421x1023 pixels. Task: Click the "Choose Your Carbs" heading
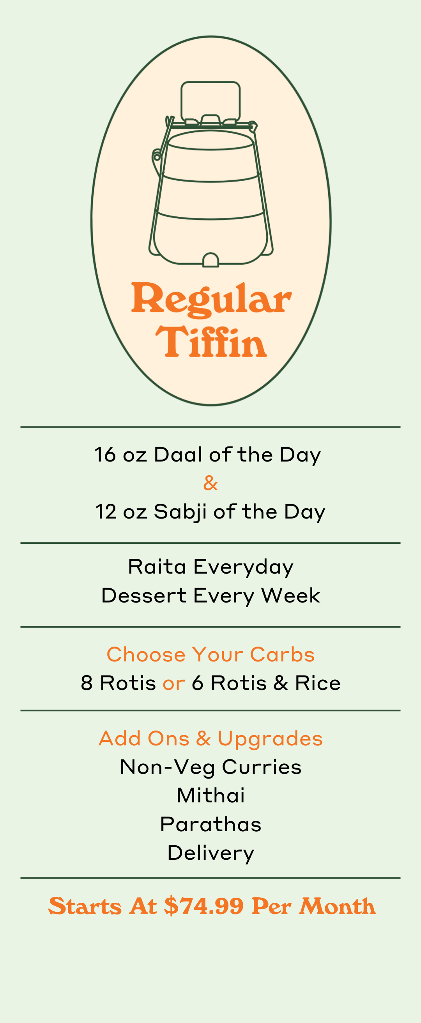tap(210, 654)
